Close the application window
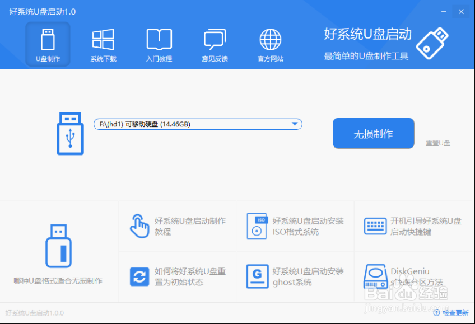The width and height of the screenshot is (475, 324). pyautogui.click(x=461, y=12)
